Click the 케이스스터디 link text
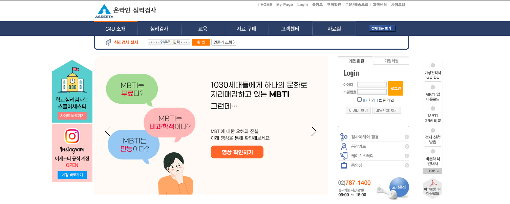 coord(362,156)
